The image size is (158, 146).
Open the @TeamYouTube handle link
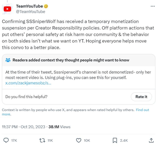coord(31,11)
